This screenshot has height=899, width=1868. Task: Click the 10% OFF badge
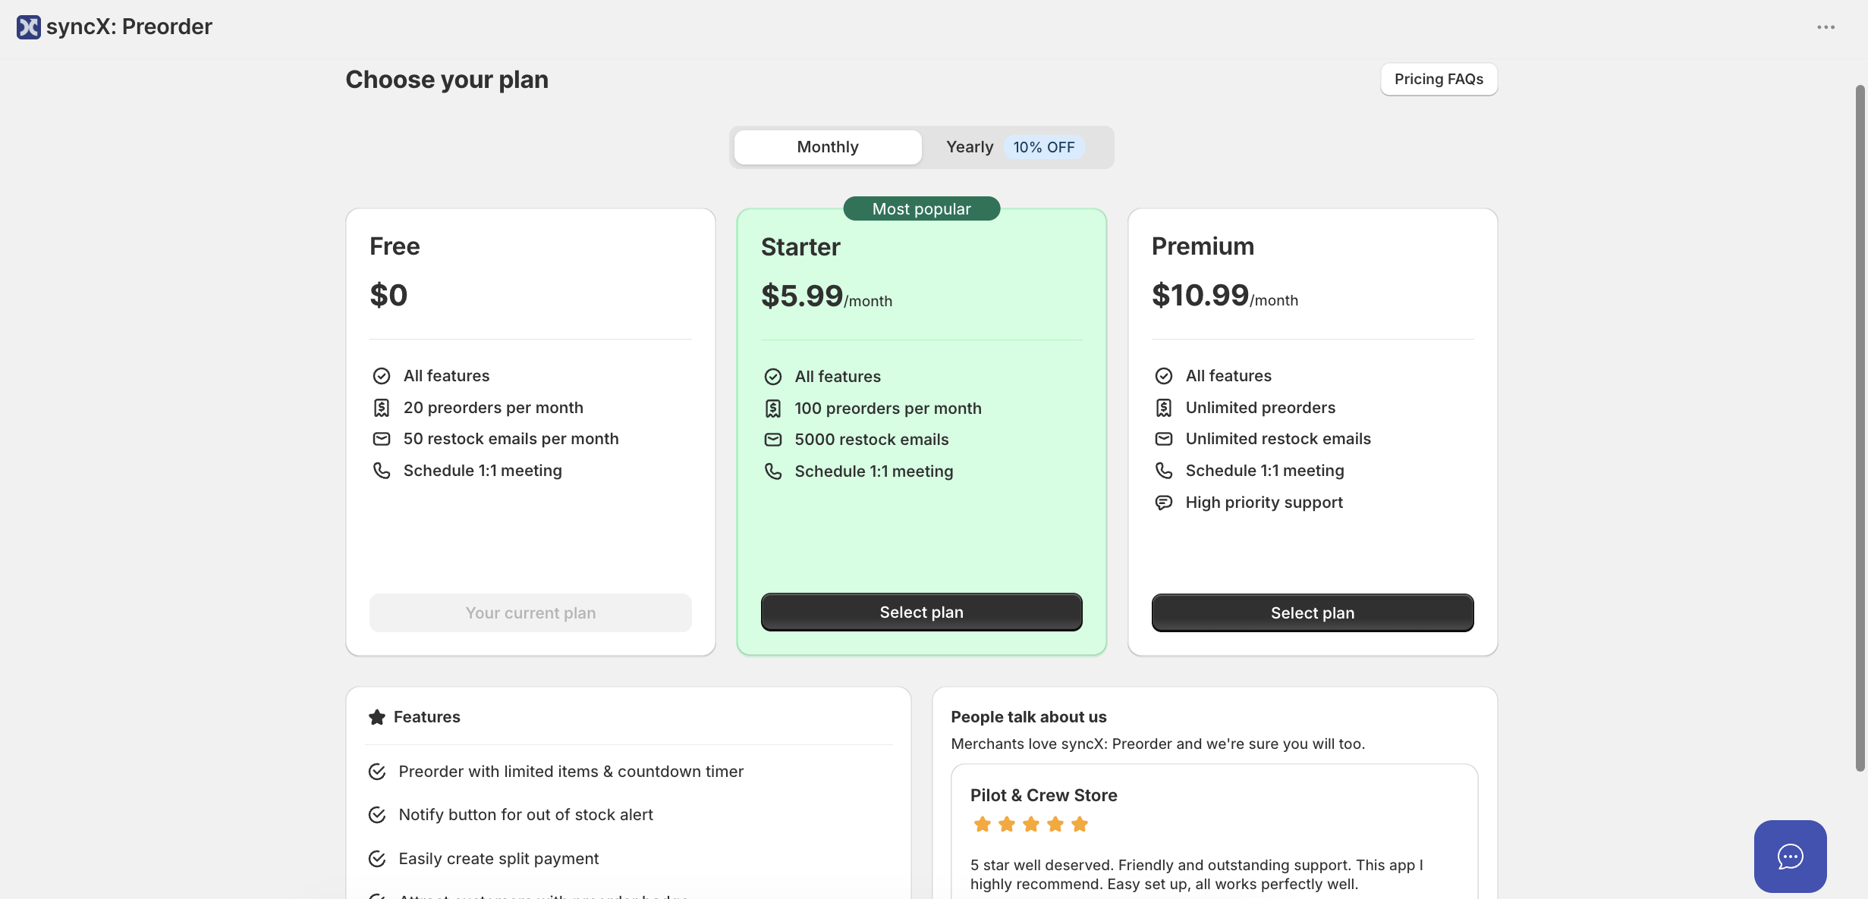1044,147
